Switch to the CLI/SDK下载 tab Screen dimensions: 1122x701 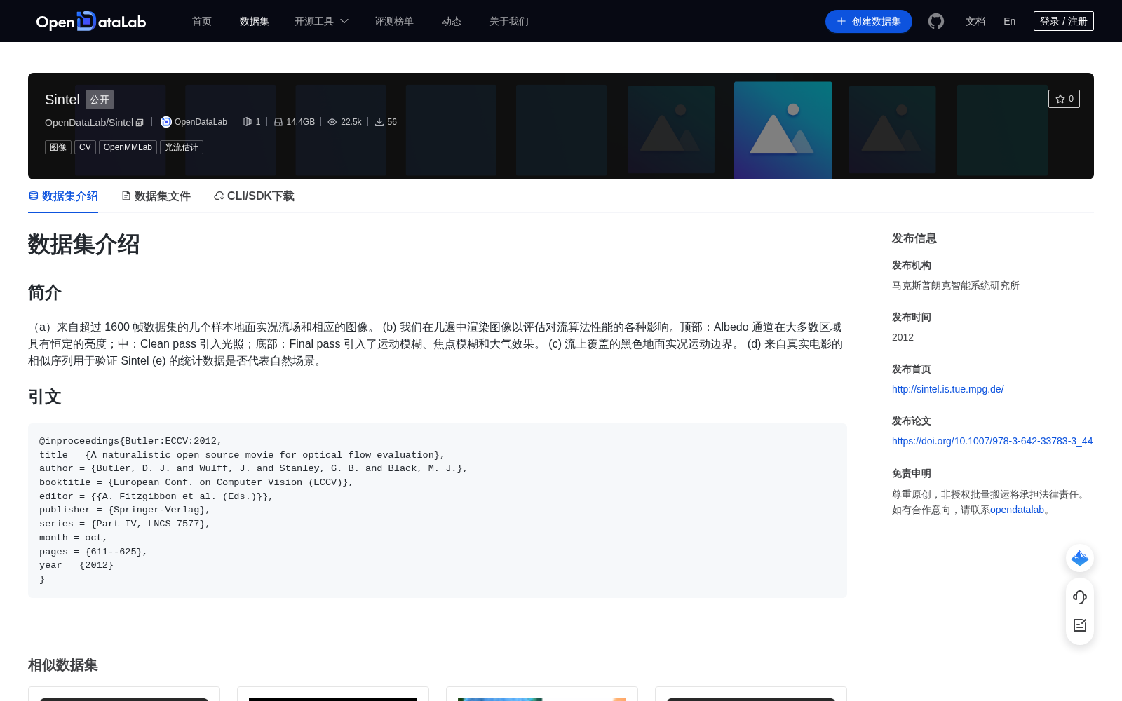click(254, 196)
